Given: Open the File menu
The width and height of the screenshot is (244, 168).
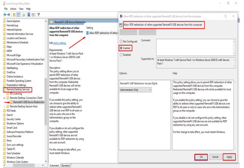Looking at the screenshot, I should (6, 9).
